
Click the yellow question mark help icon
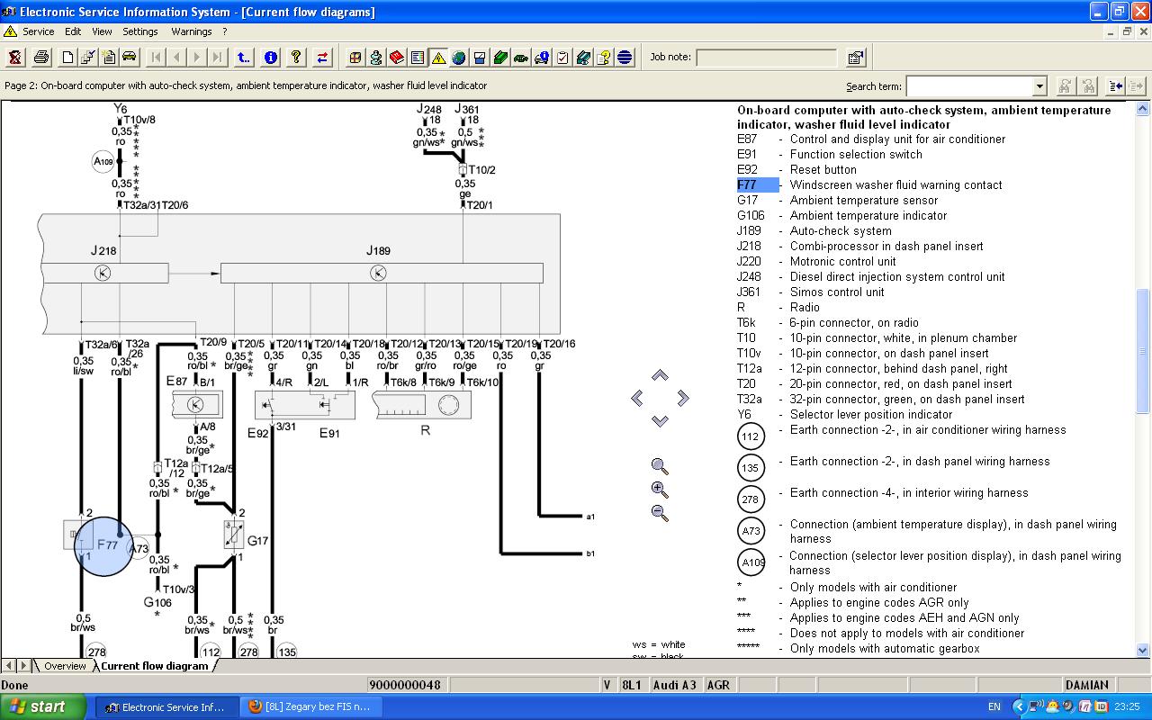point(296,58)
